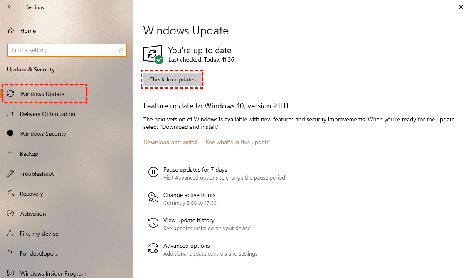The image size is (471, 278).
Task: Click the Home icon in sidebar
Action: point(11,31)
